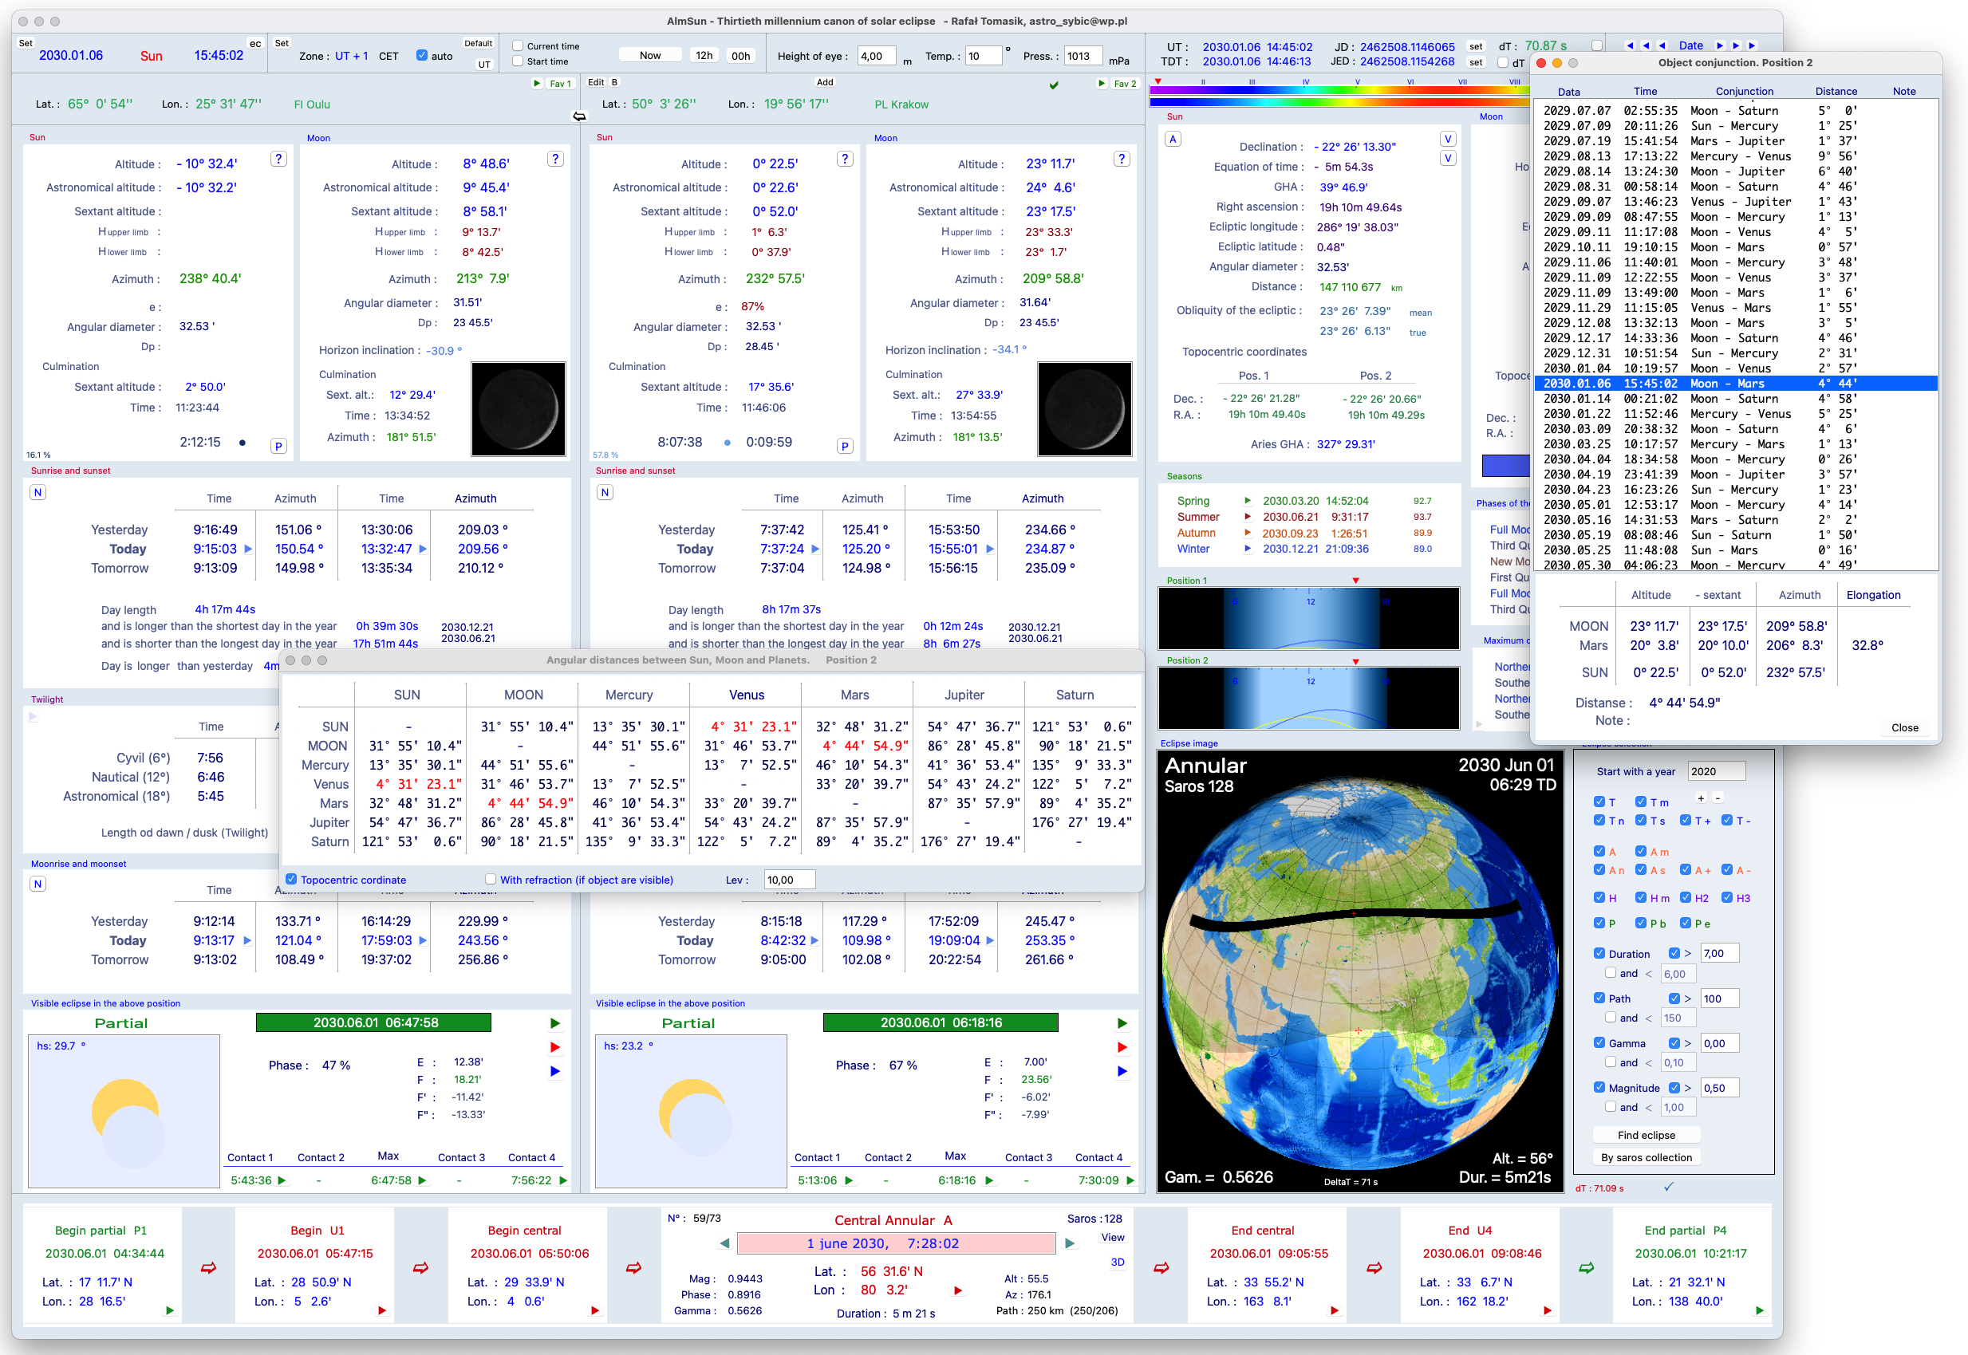Click the N button in Oulu Moonrise and moonset

[x=37, y=884]
